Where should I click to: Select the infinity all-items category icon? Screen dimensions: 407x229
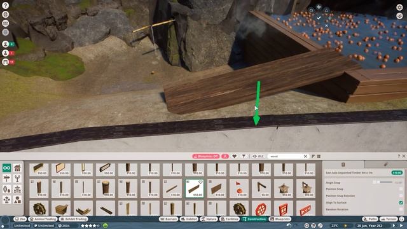(x=7, y=168)
